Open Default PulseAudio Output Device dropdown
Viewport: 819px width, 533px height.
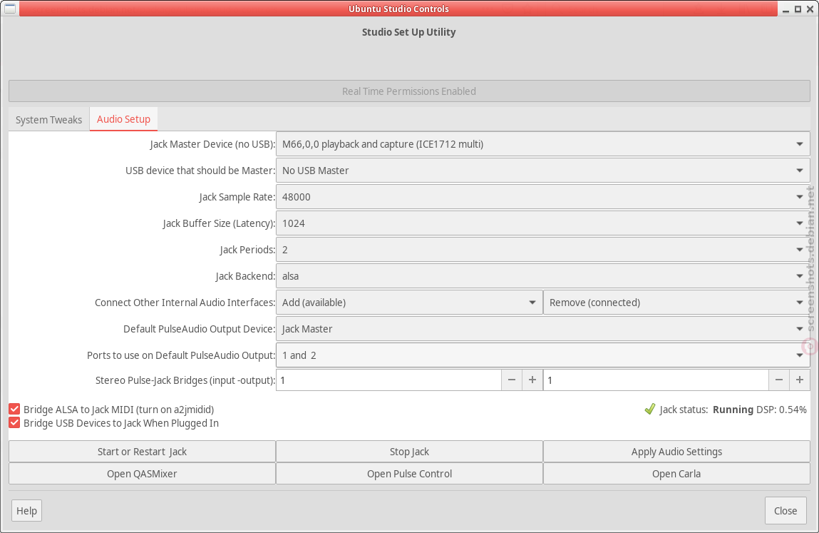click(x=543, y=329)
